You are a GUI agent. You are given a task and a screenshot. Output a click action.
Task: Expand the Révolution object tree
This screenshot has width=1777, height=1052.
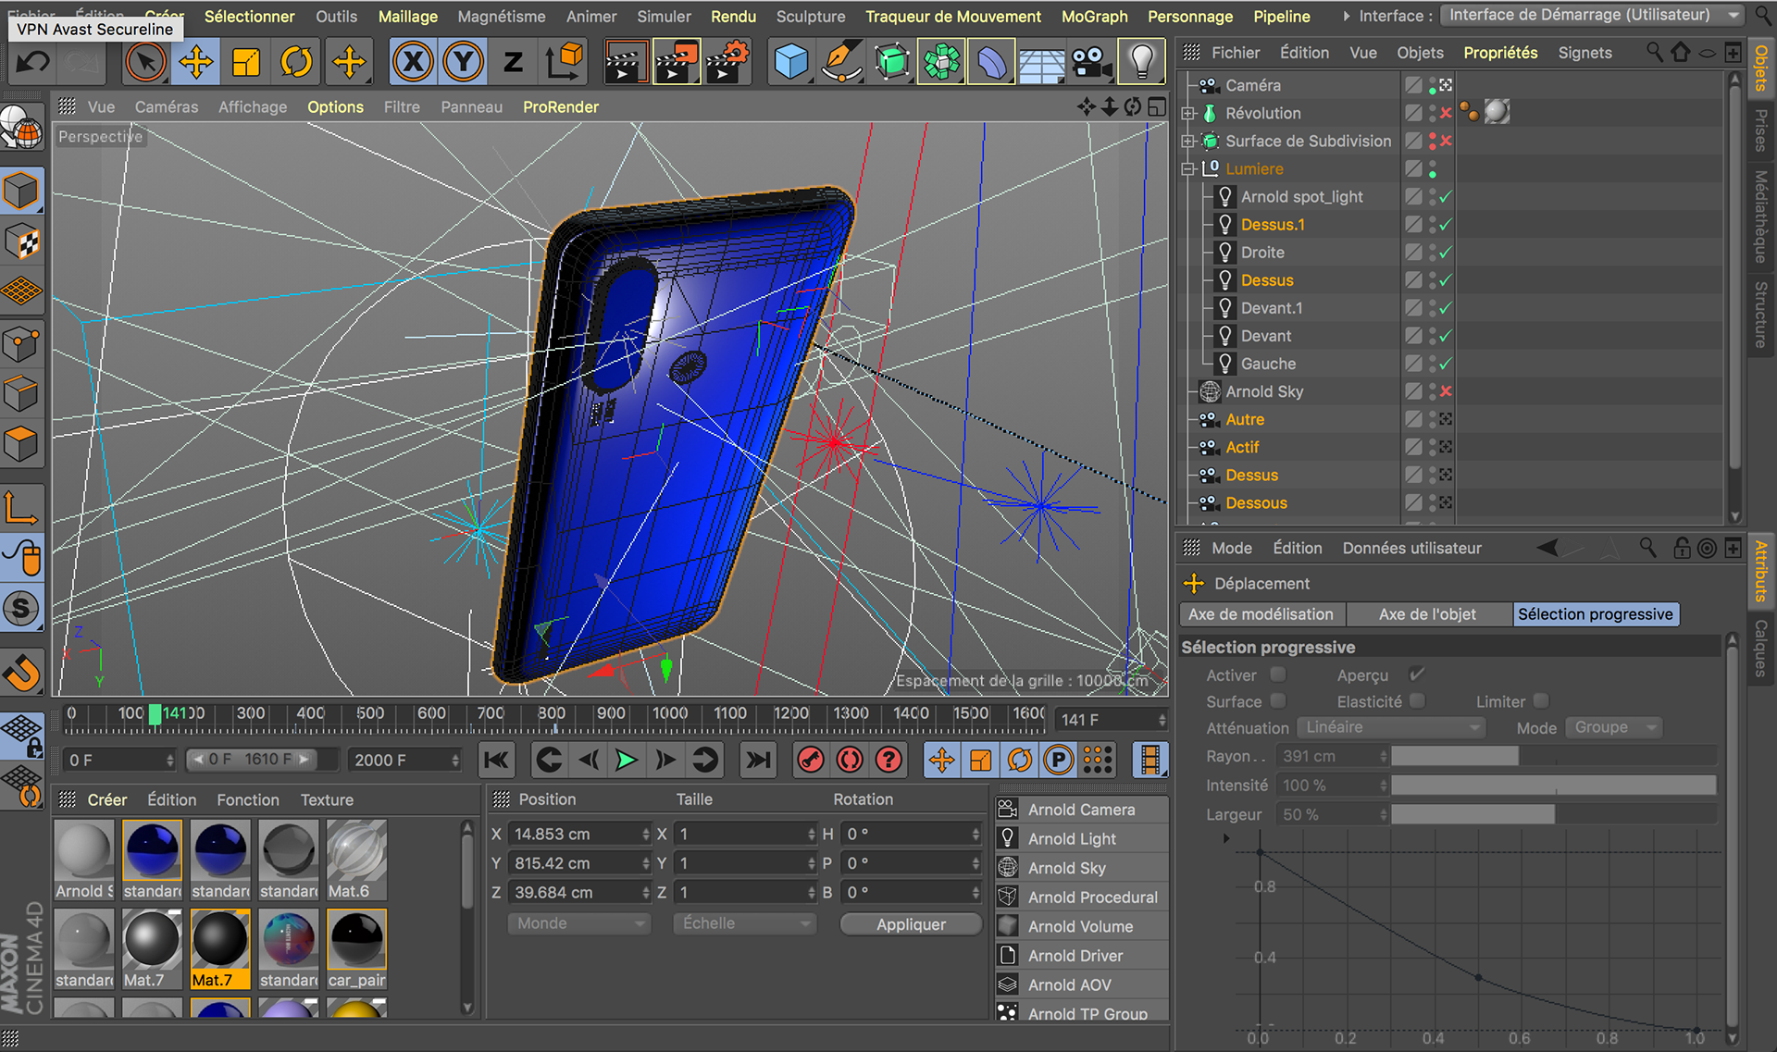[1188, 113]
